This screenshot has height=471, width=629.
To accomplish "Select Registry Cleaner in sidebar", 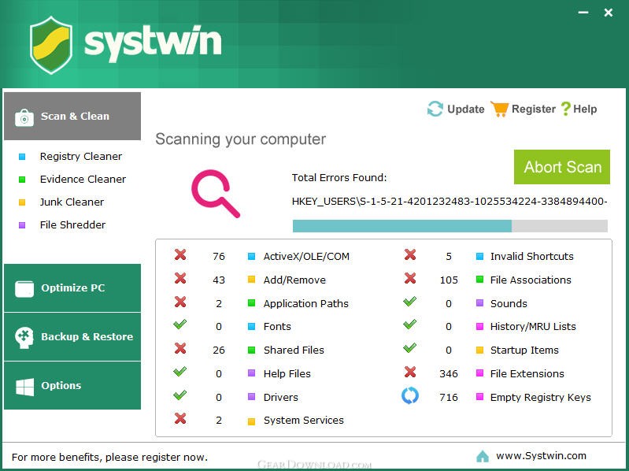I will point(80,157).
